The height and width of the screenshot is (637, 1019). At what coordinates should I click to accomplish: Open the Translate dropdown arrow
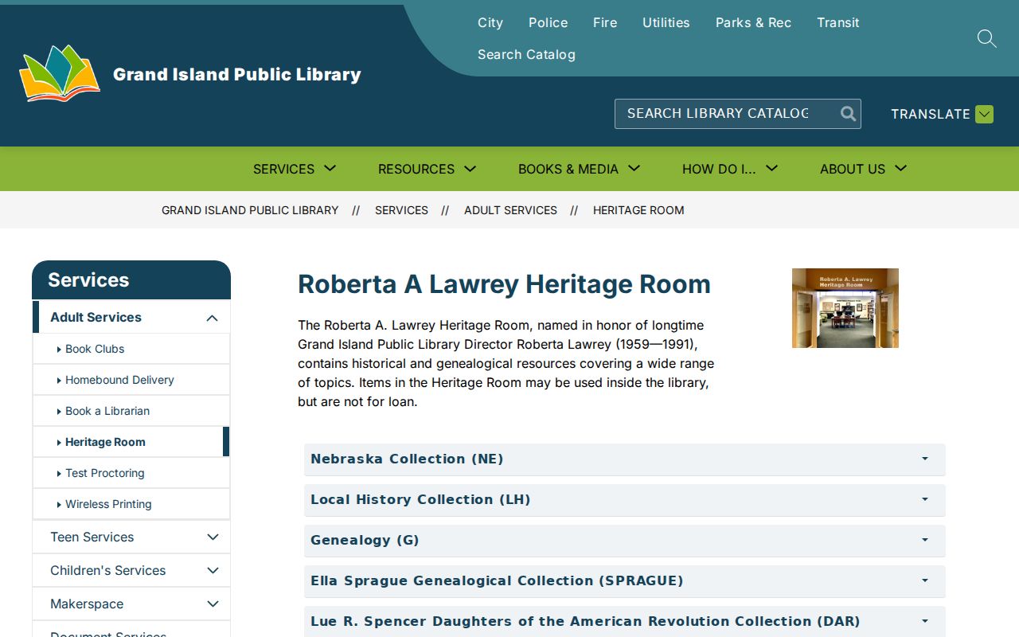click(x=985, y=114)
